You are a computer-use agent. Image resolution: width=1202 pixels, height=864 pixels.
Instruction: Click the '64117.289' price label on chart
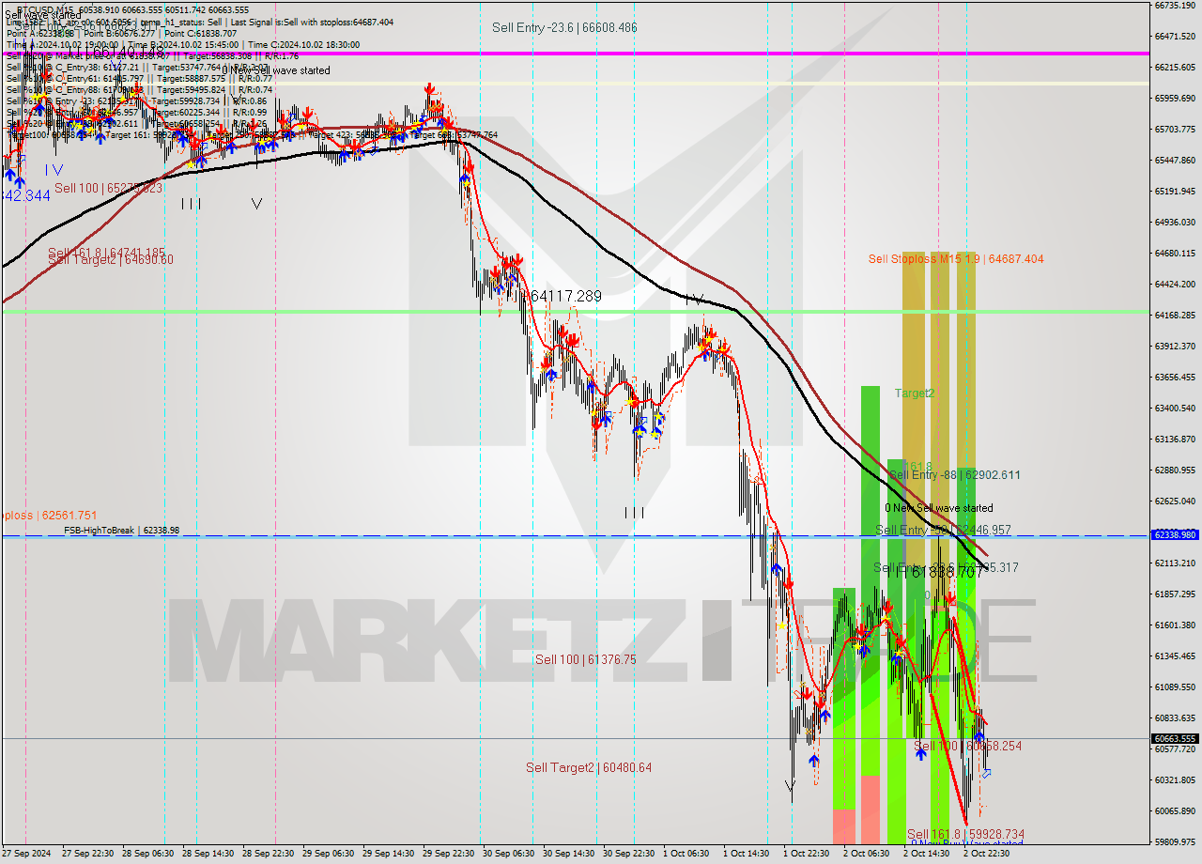point(566,297)
